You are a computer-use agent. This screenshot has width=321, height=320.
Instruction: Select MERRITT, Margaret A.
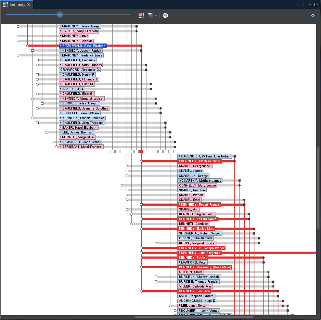(77, 137)
